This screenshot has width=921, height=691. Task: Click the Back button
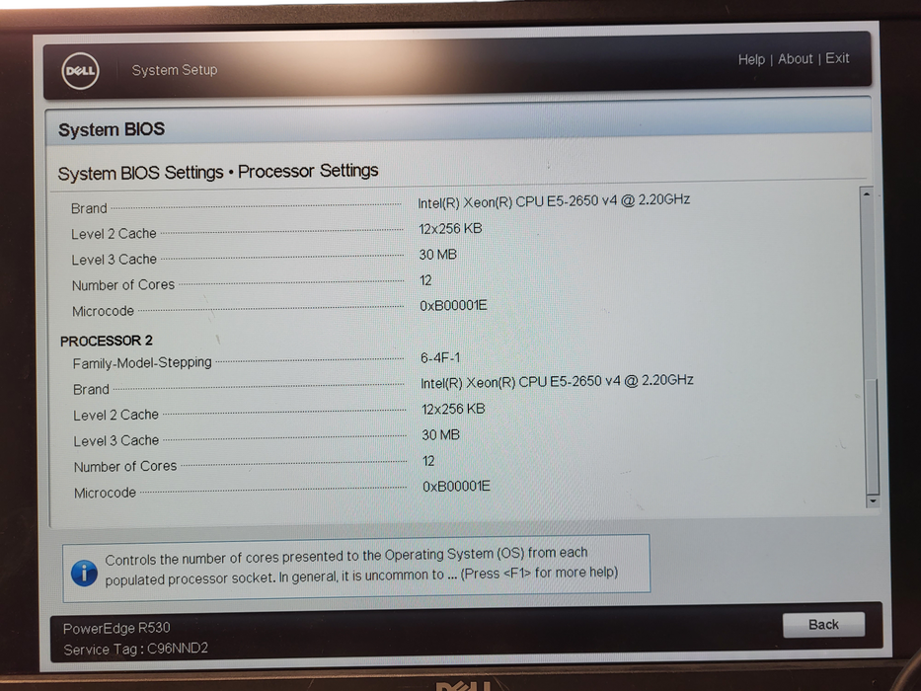click(823, 625)
